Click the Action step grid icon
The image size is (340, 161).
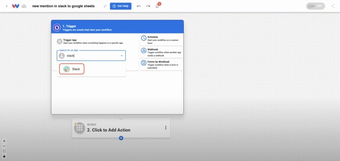(79, 128)
